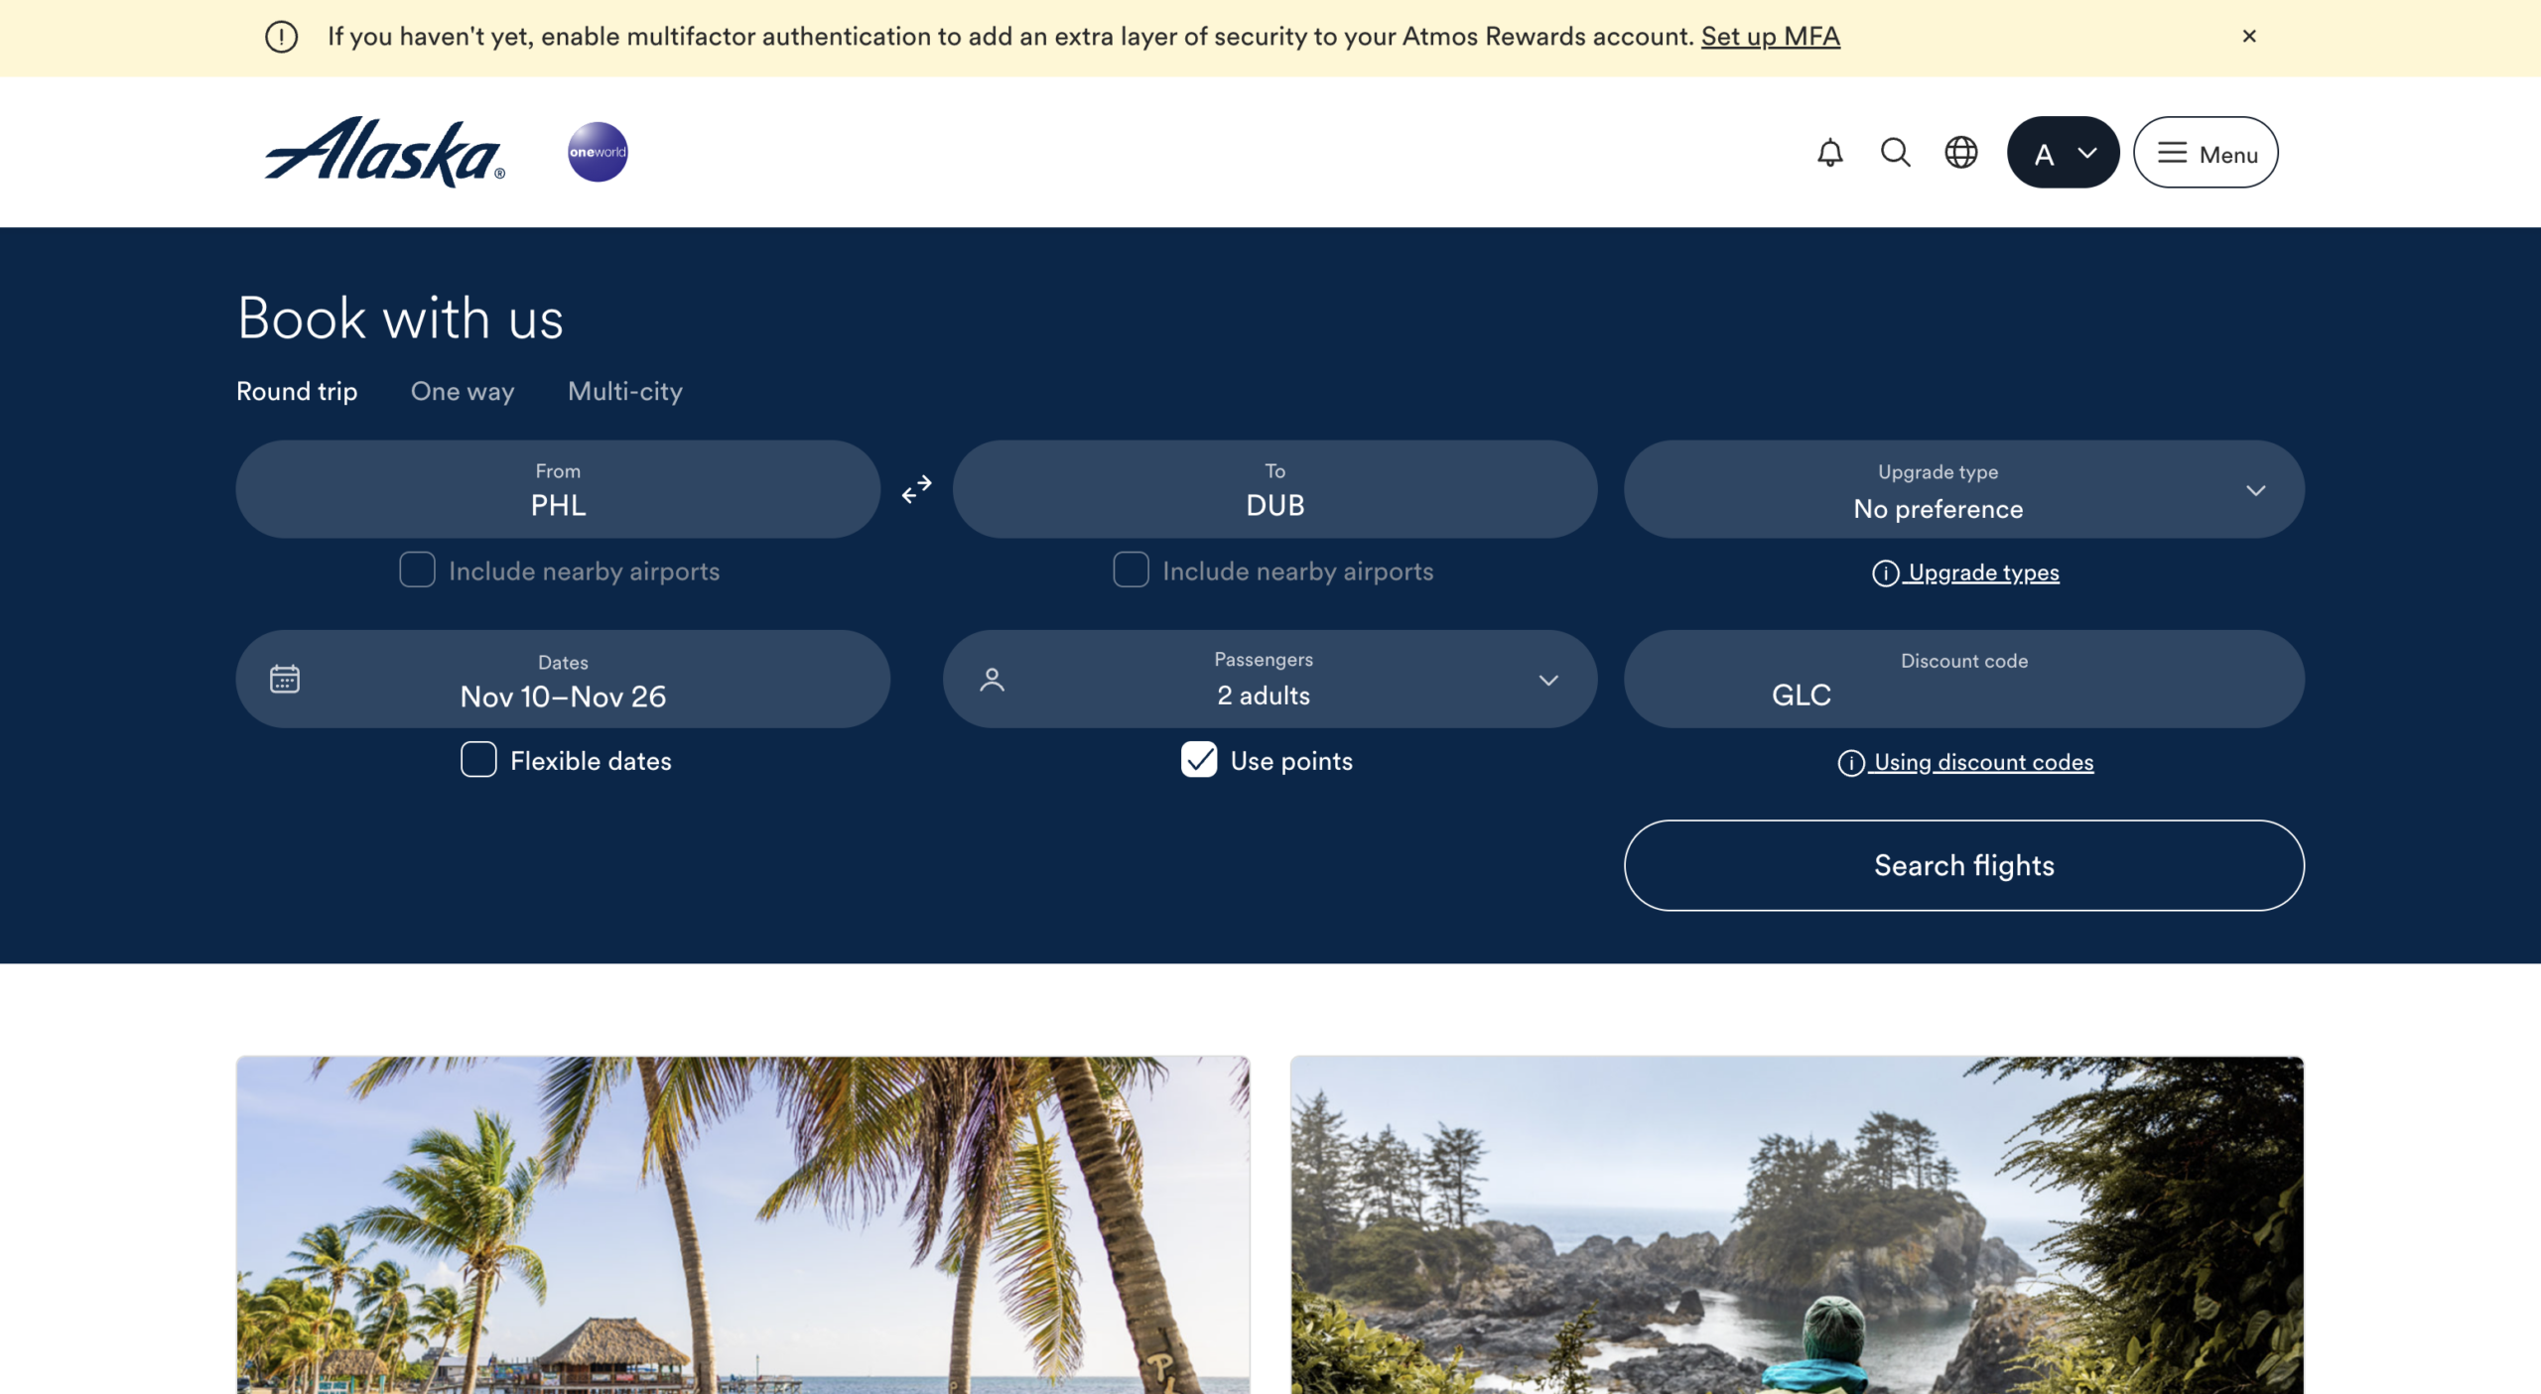Screen dimensions: 2541x1394
Task: Open the Upgrade types link
Action: click(1983, 573)
